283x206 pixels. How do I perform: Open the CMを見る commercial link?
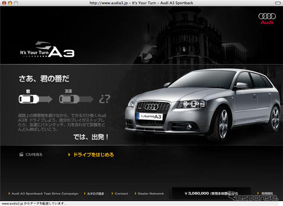click(x=34, y=155)
